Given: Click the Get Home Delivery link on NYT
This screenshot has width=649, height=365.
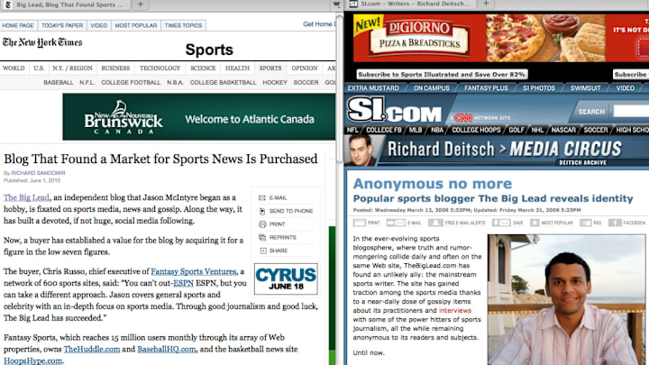Looking at the screenshot, I should coord(319,24).
